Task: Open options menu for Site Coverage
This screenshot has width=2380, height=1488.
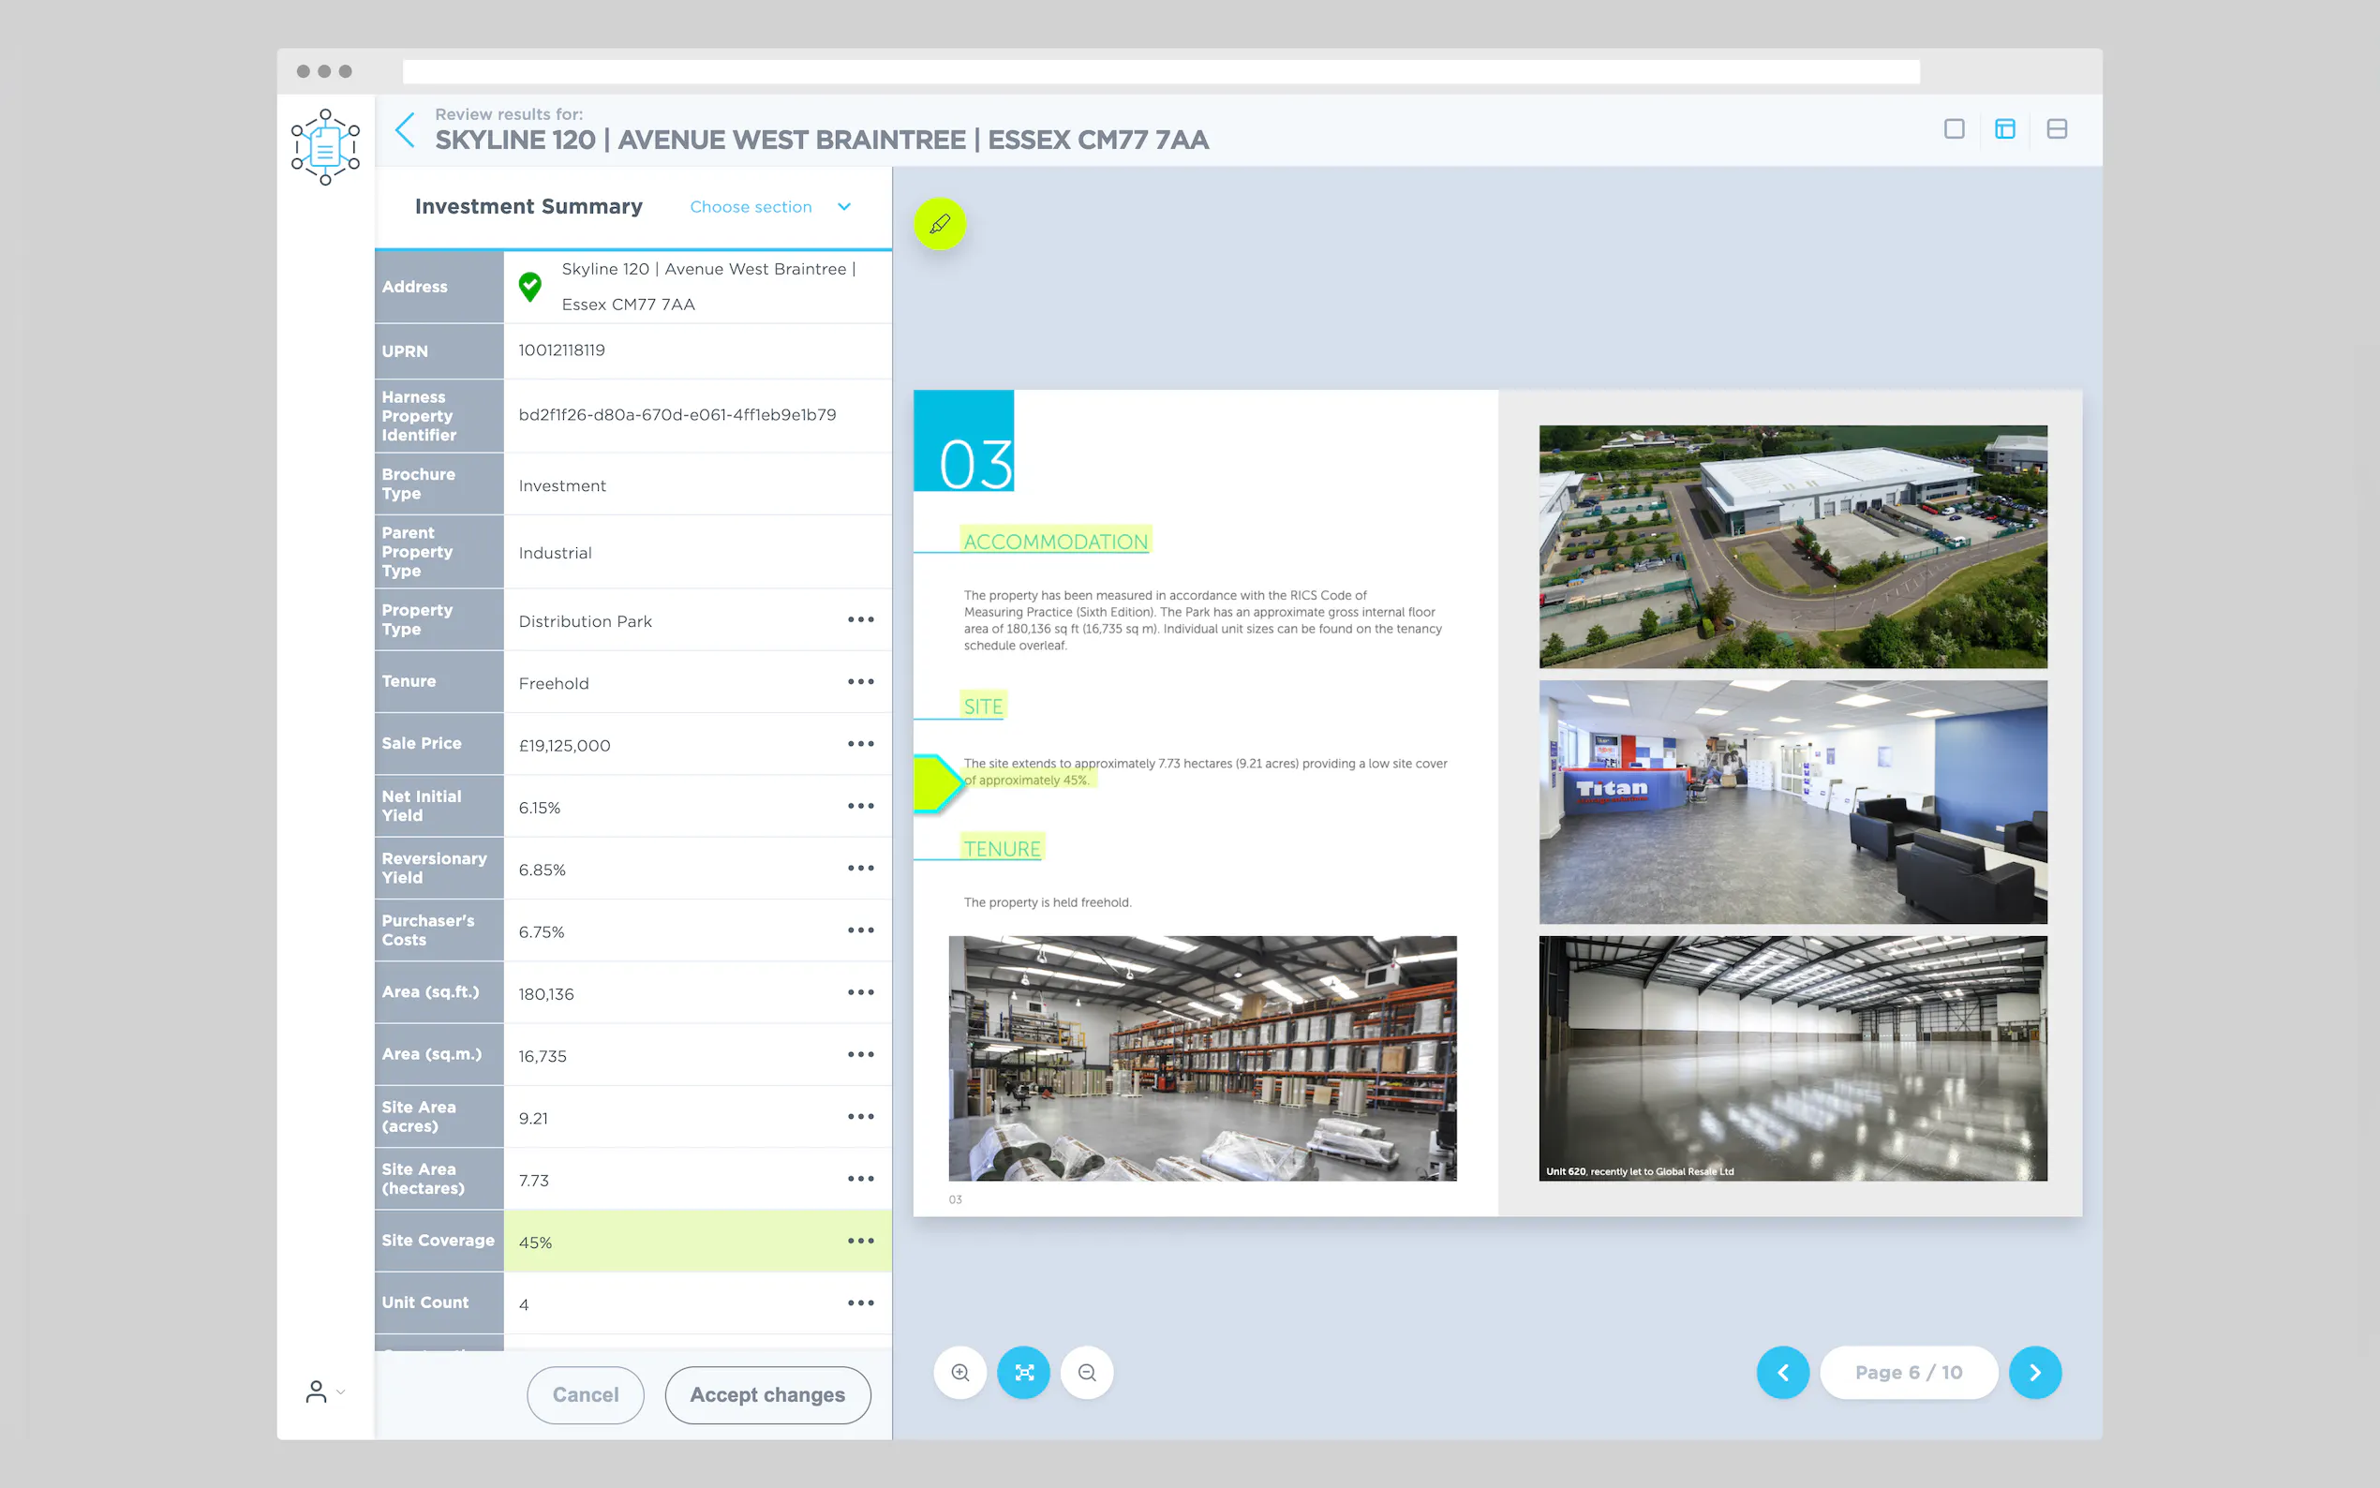Action: [860, 1241]
